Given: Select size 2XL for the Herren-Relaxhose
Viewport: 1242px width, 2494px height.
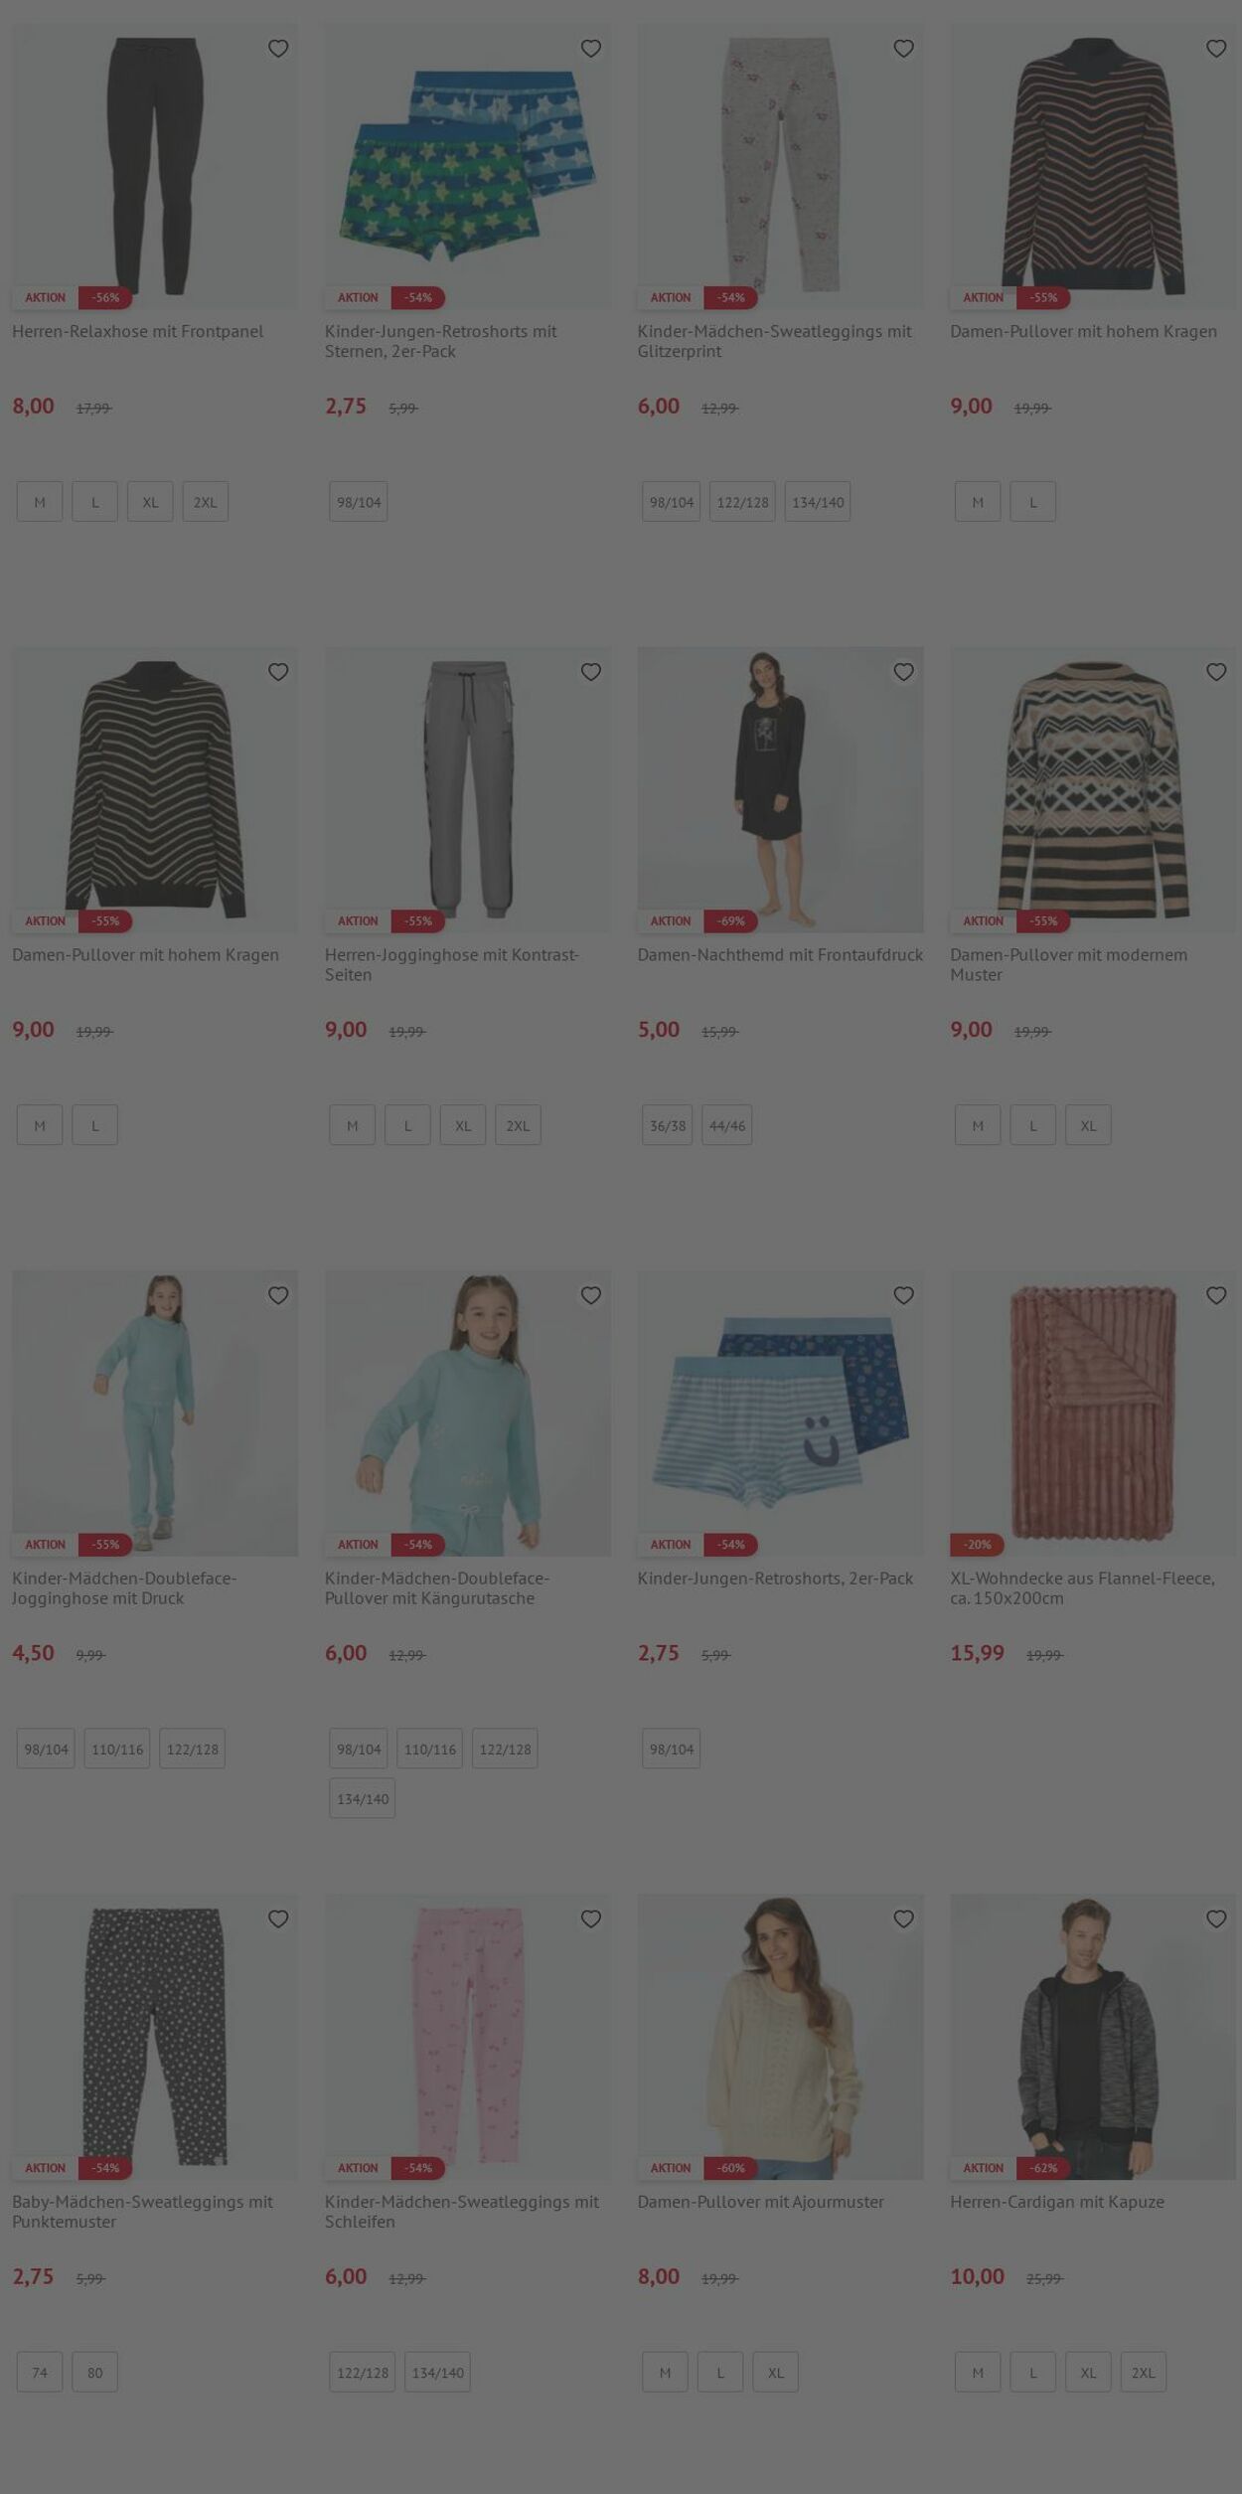Looking at the screenshot, I should 206,502.
